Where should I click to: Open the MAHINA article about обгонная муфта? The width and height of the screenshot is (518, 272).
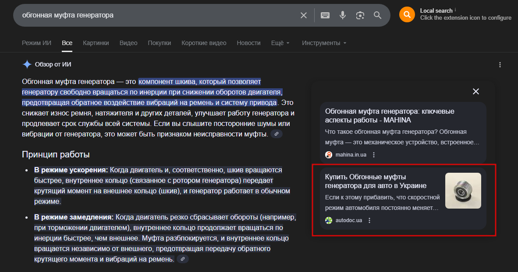390,115
